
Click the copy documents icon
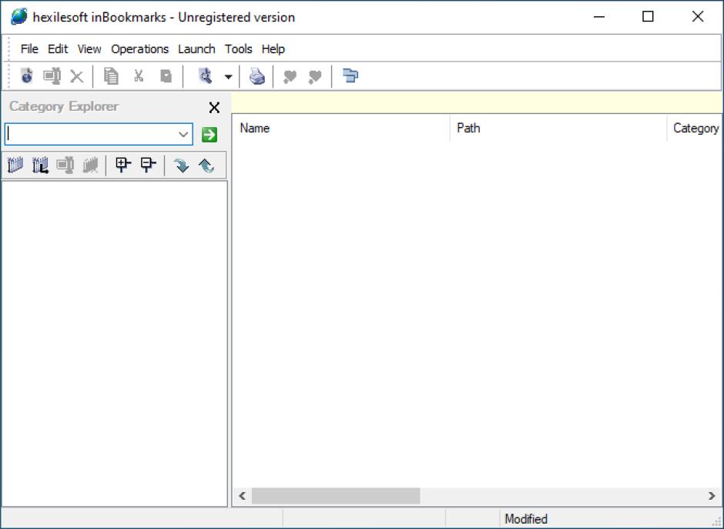pos(111,75)
